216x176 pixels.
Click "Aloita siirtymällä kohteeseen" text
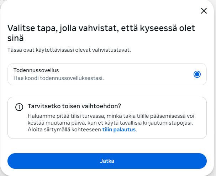[64, 130]
